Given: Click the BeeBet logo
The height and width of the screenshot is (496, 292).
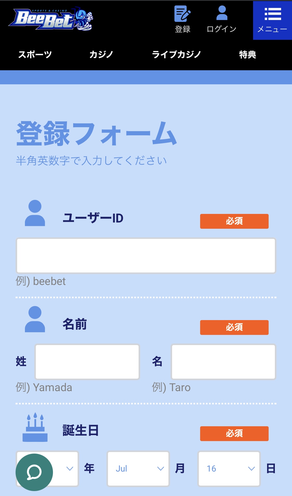Looking at the screenshot, I should tap(51, 19).
